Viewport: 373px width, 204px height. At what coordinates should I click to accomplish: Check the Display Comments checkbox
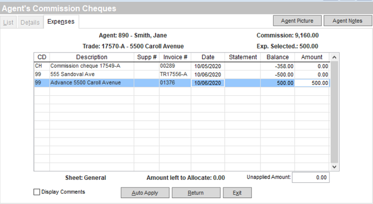[37, 192]
